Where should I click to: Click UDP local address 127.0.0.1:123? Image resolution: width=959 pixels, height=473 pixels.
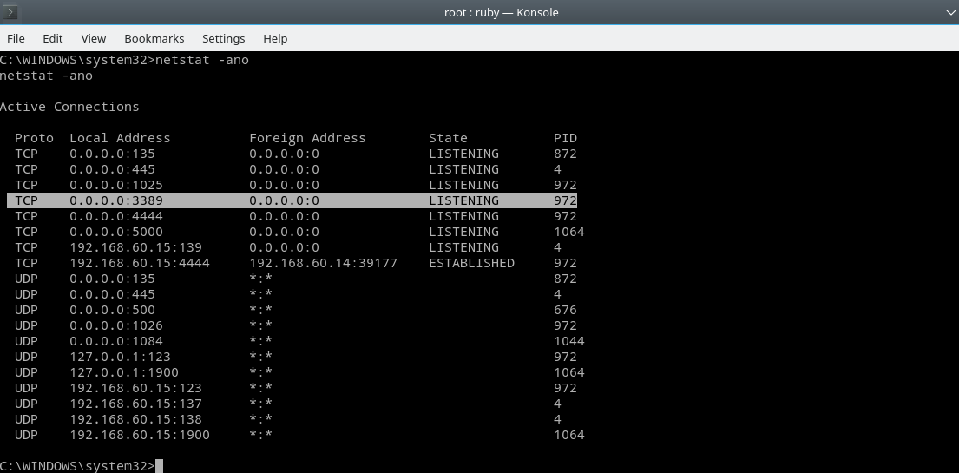[120, 356]
